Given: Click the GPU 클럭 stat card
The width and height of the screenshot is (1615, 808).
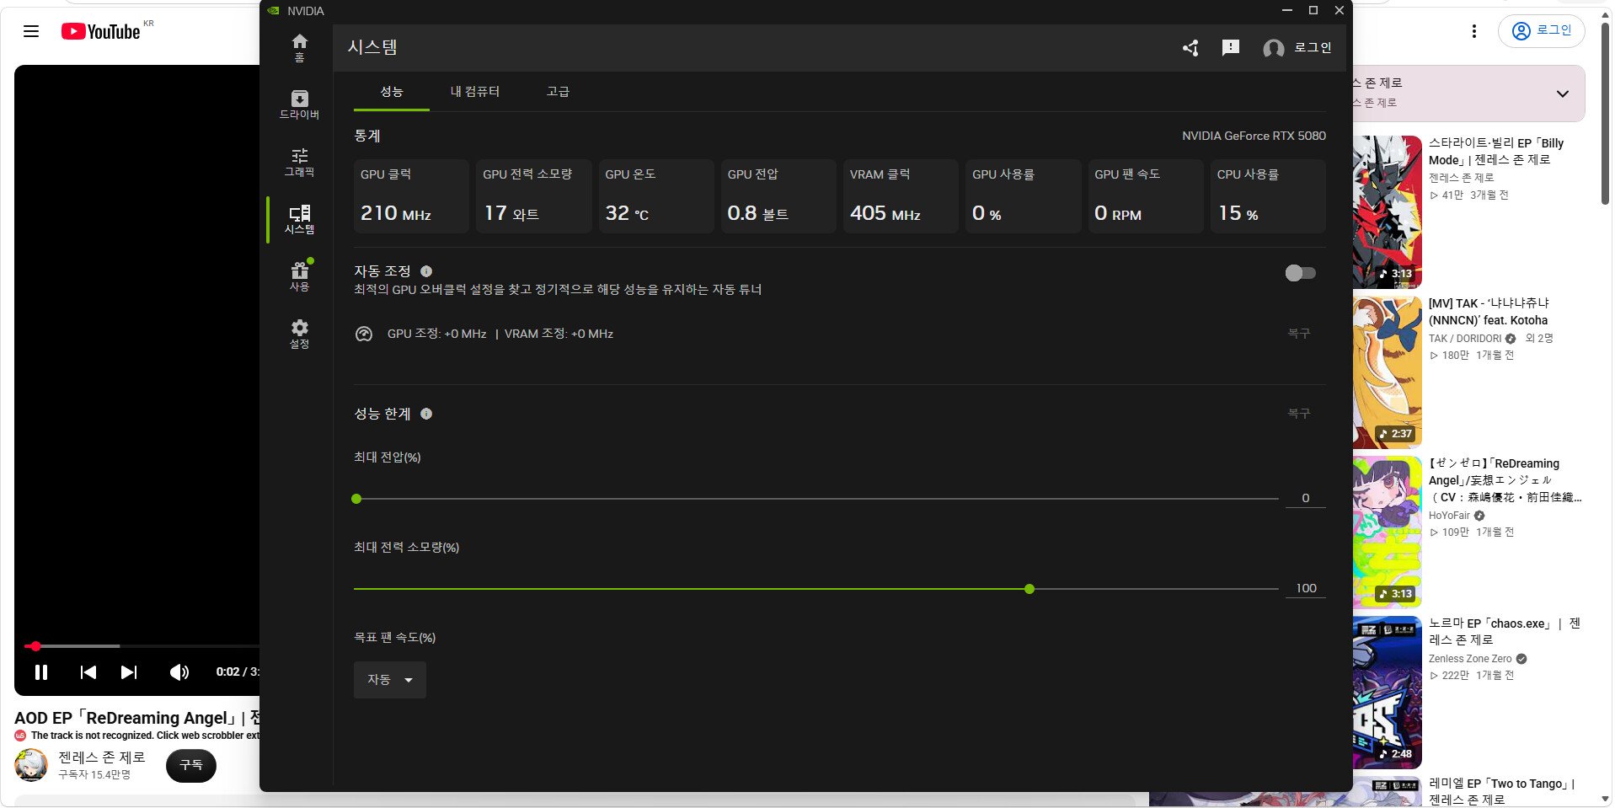Looking at the screenshot, I should point(411,196).
